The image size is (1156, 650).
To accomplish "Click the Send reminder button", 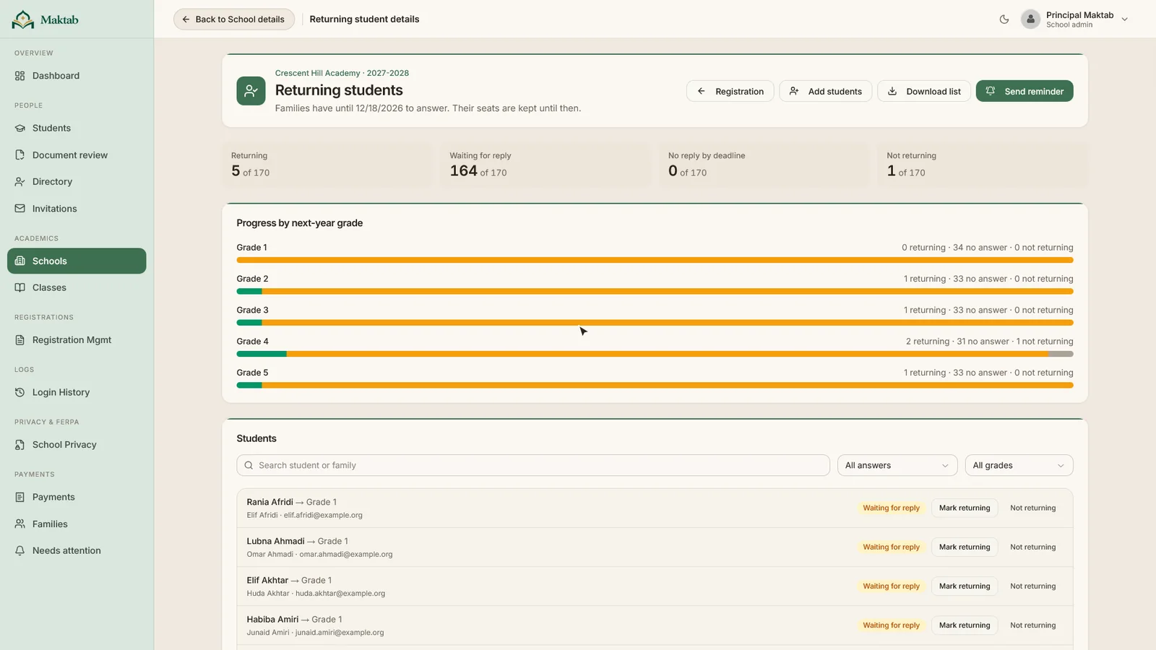I will [x=1025, y=91].
